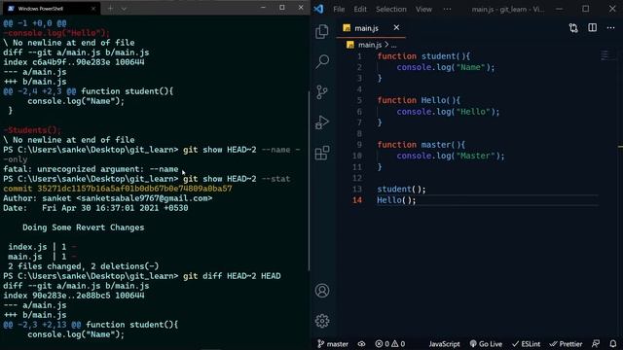Click line number 14 in editor
Screen dimensions: 623x350
pos(357,200)
